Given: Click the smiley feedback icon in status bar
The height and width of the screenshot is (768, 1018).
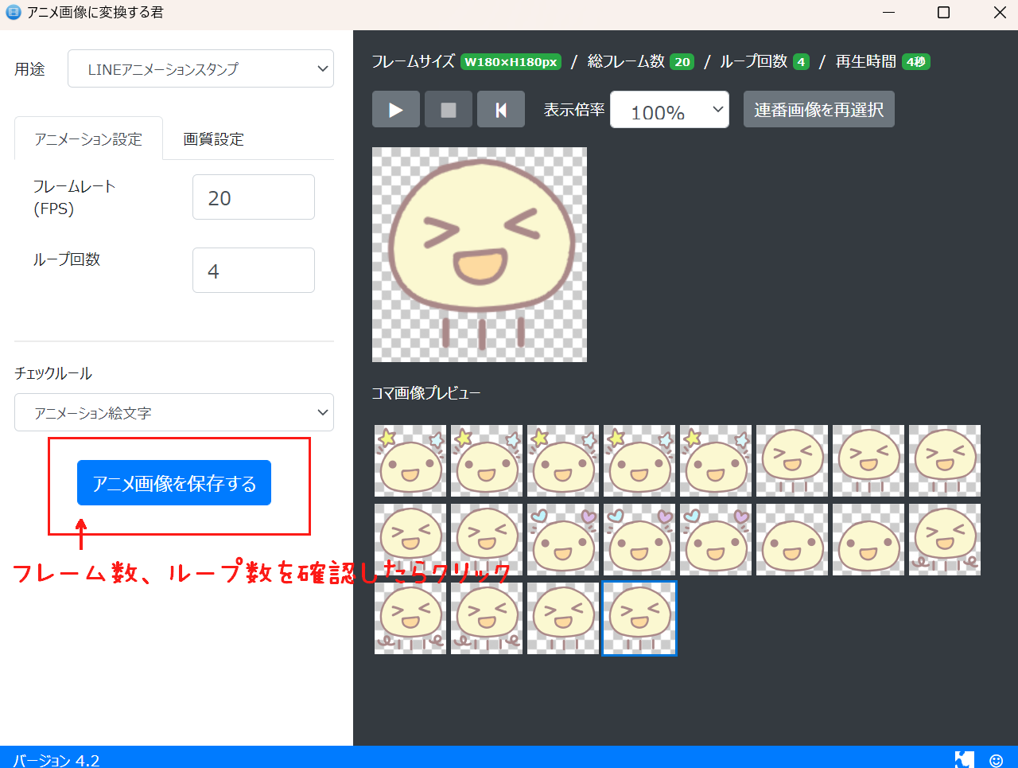Looking at the screenshot, I should click(x=996, y=760).
